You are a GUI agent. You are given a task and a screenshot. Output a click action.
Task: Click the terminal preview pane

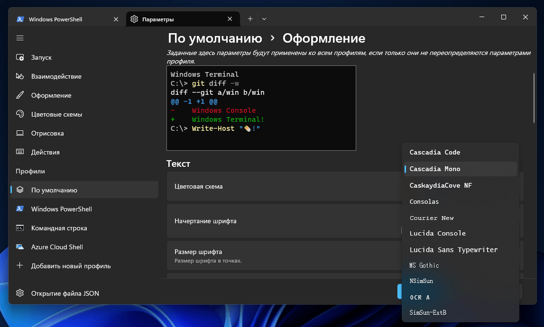(x=261, y=108)
